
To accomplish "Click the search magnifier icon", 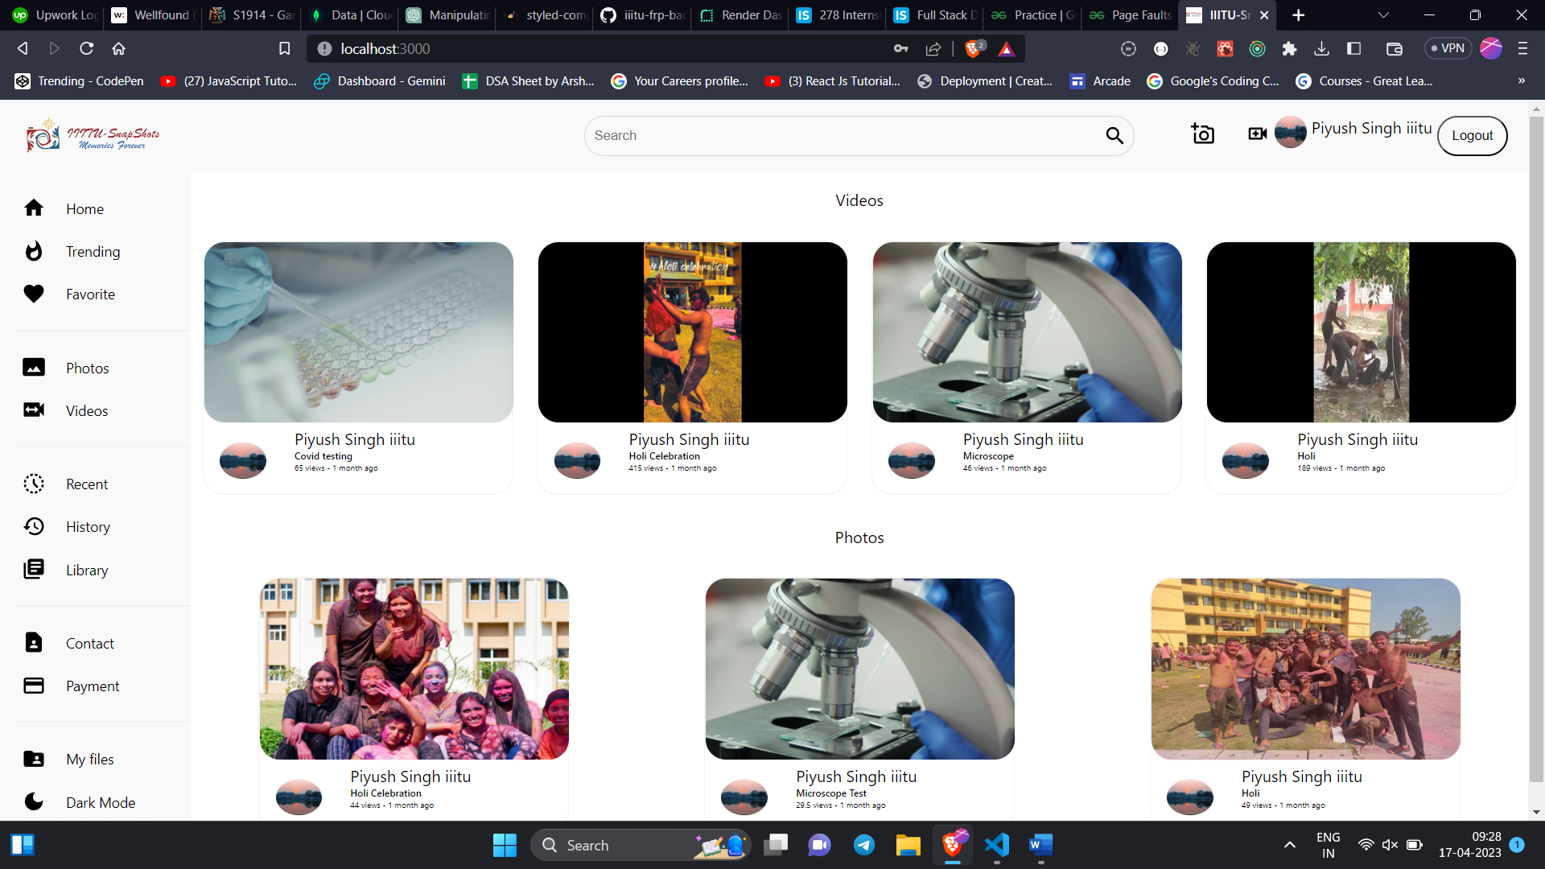I will click(1114, 136).
